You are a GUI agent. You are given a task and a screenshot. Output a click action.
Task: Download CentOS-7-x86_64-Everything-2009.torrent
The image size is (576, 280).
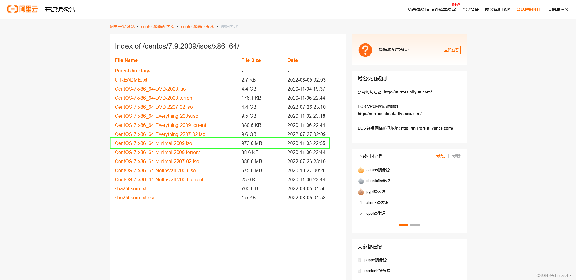pos(160,125)
